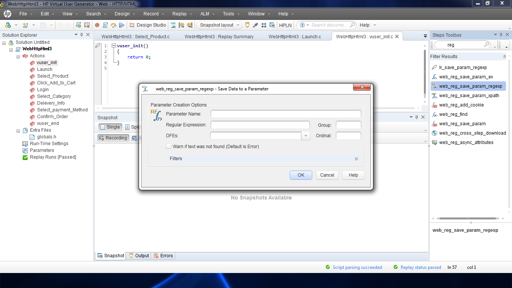The height and width of the screenshot is (288, 512).
Task: Click the magnifier icon in documentation search
Action: (x=352, y=25)
